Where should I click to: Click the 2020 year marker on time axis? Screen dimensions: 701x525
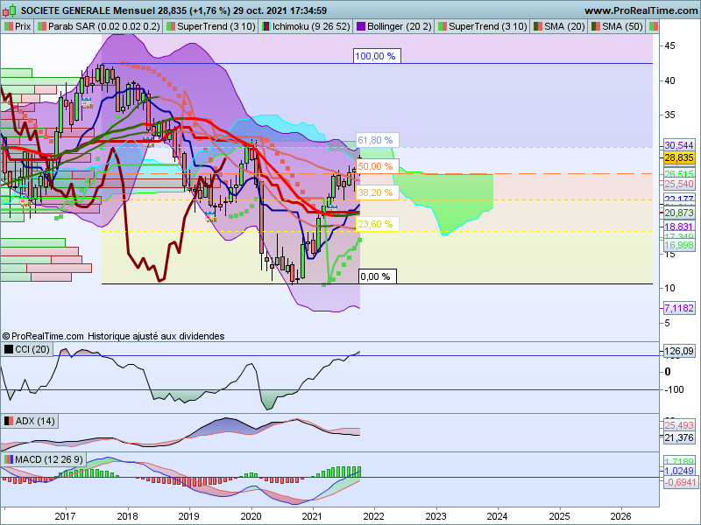click(251, 516)
